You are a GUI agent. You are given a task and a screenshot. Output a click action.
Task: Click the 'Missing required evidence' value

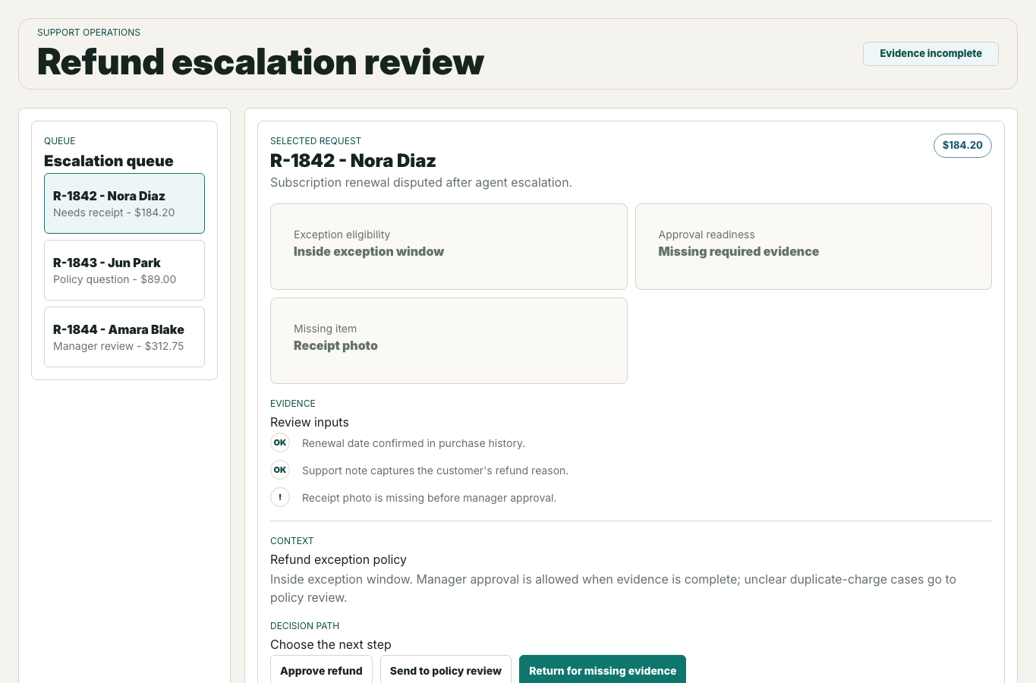coord(738,251)
